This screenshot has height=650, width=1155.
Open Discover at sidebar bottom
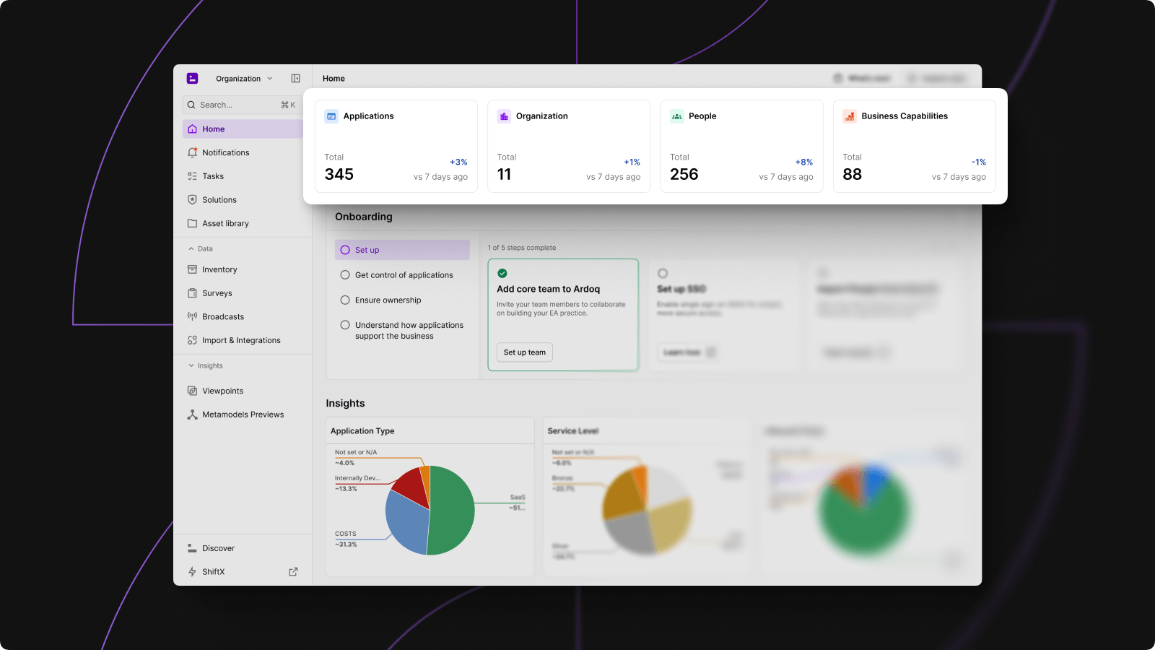pyautogui.click(x=218, y=548)
